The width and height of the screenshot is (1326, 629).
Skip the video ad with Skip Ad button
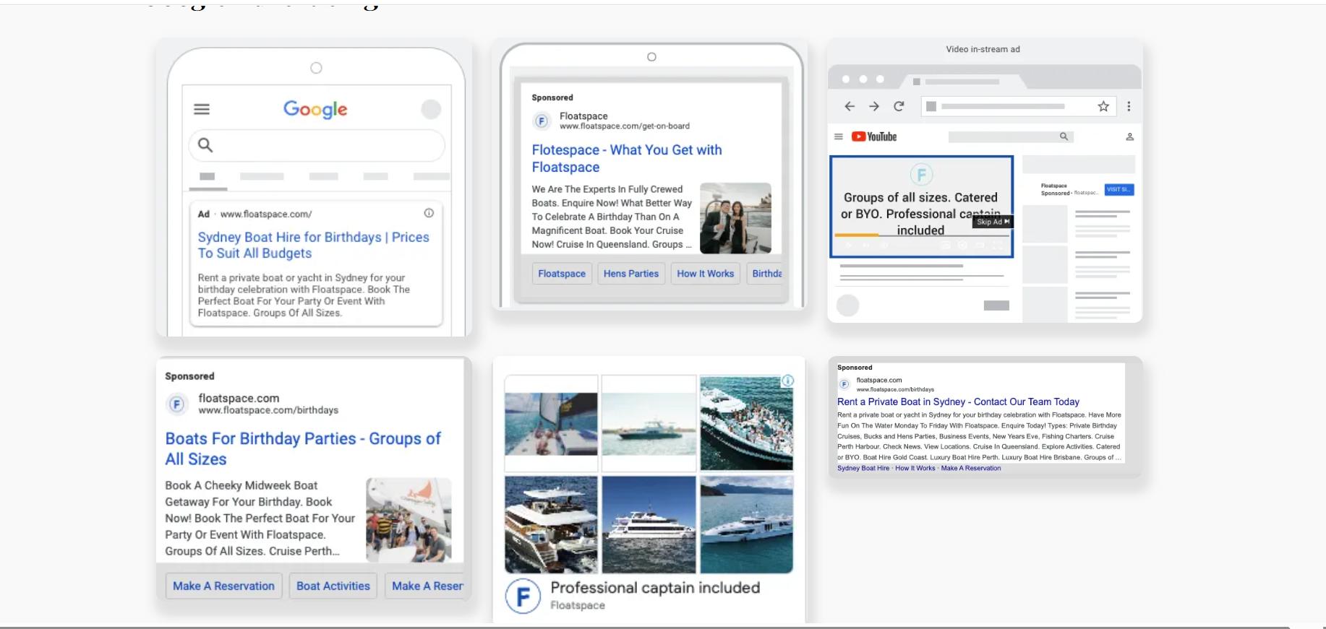point(993,222)
